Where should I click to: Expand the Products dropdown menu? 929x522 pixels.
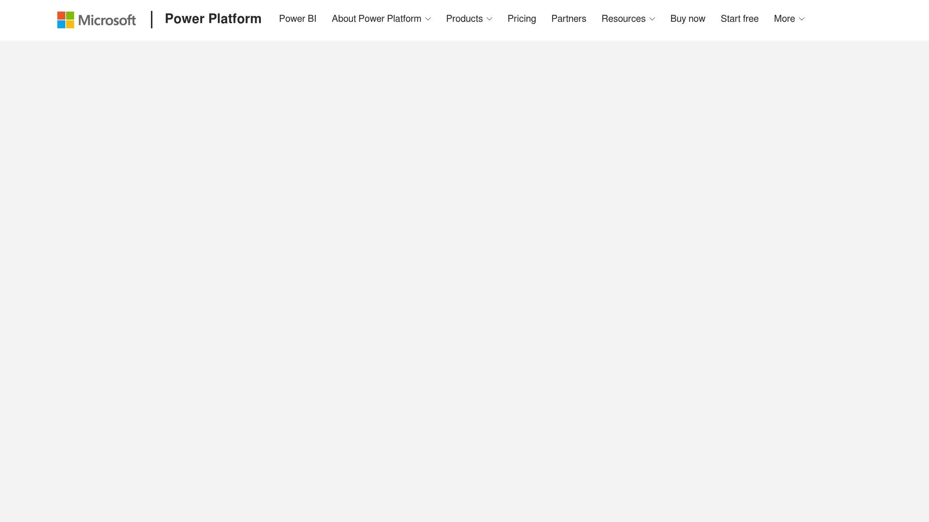[469, 19]
